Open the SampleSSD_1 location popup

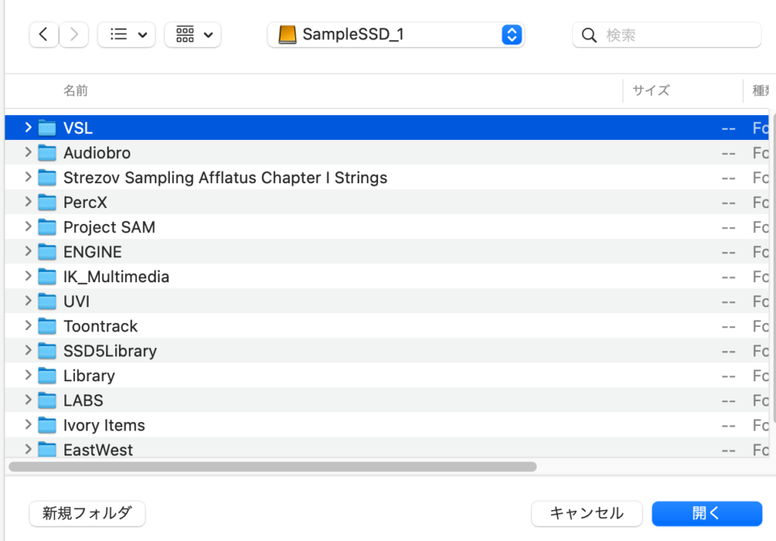click(396, 35)
